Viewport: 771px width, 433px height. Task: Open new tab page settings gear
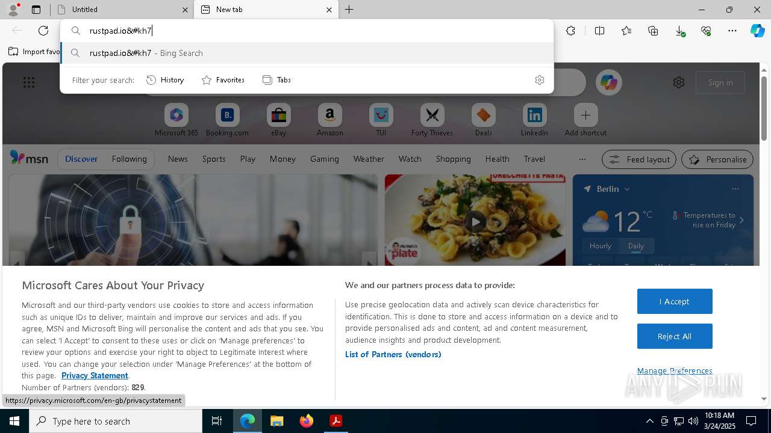coord(679,82)
